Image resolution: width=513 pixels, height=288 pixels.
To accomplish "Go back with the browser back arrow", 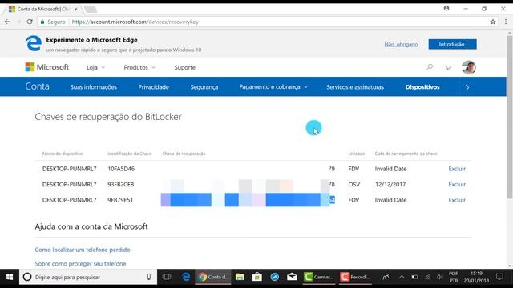I will [7, 22].
